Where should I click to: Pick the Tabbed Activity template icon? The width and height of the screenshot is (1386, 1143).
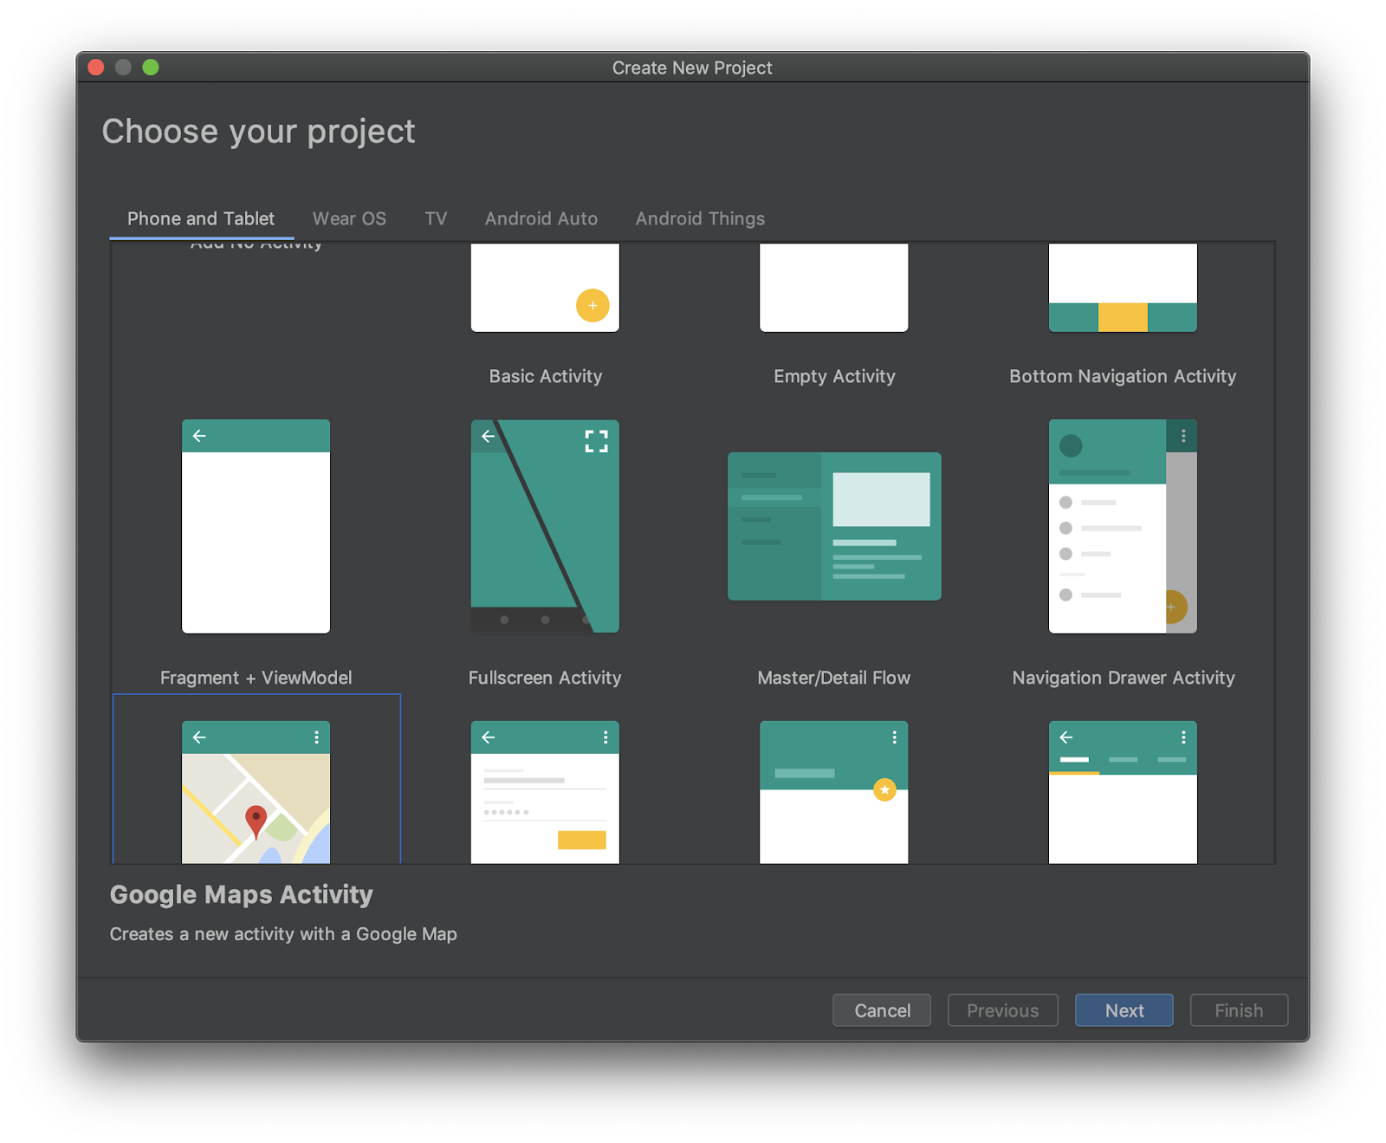click(1123, 792)
